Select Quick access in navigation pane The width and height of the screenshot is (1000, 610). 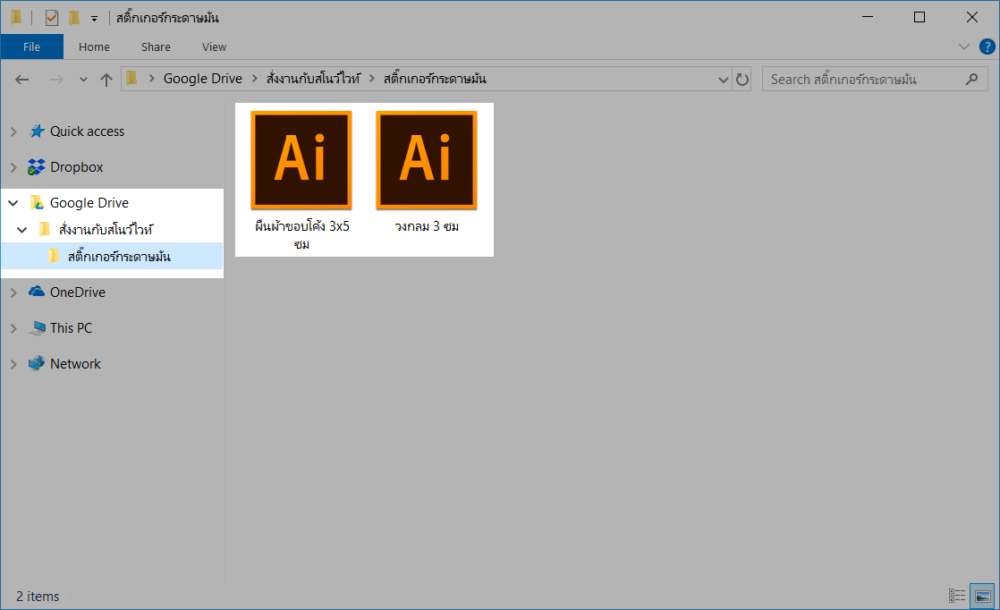click(88, 131)
